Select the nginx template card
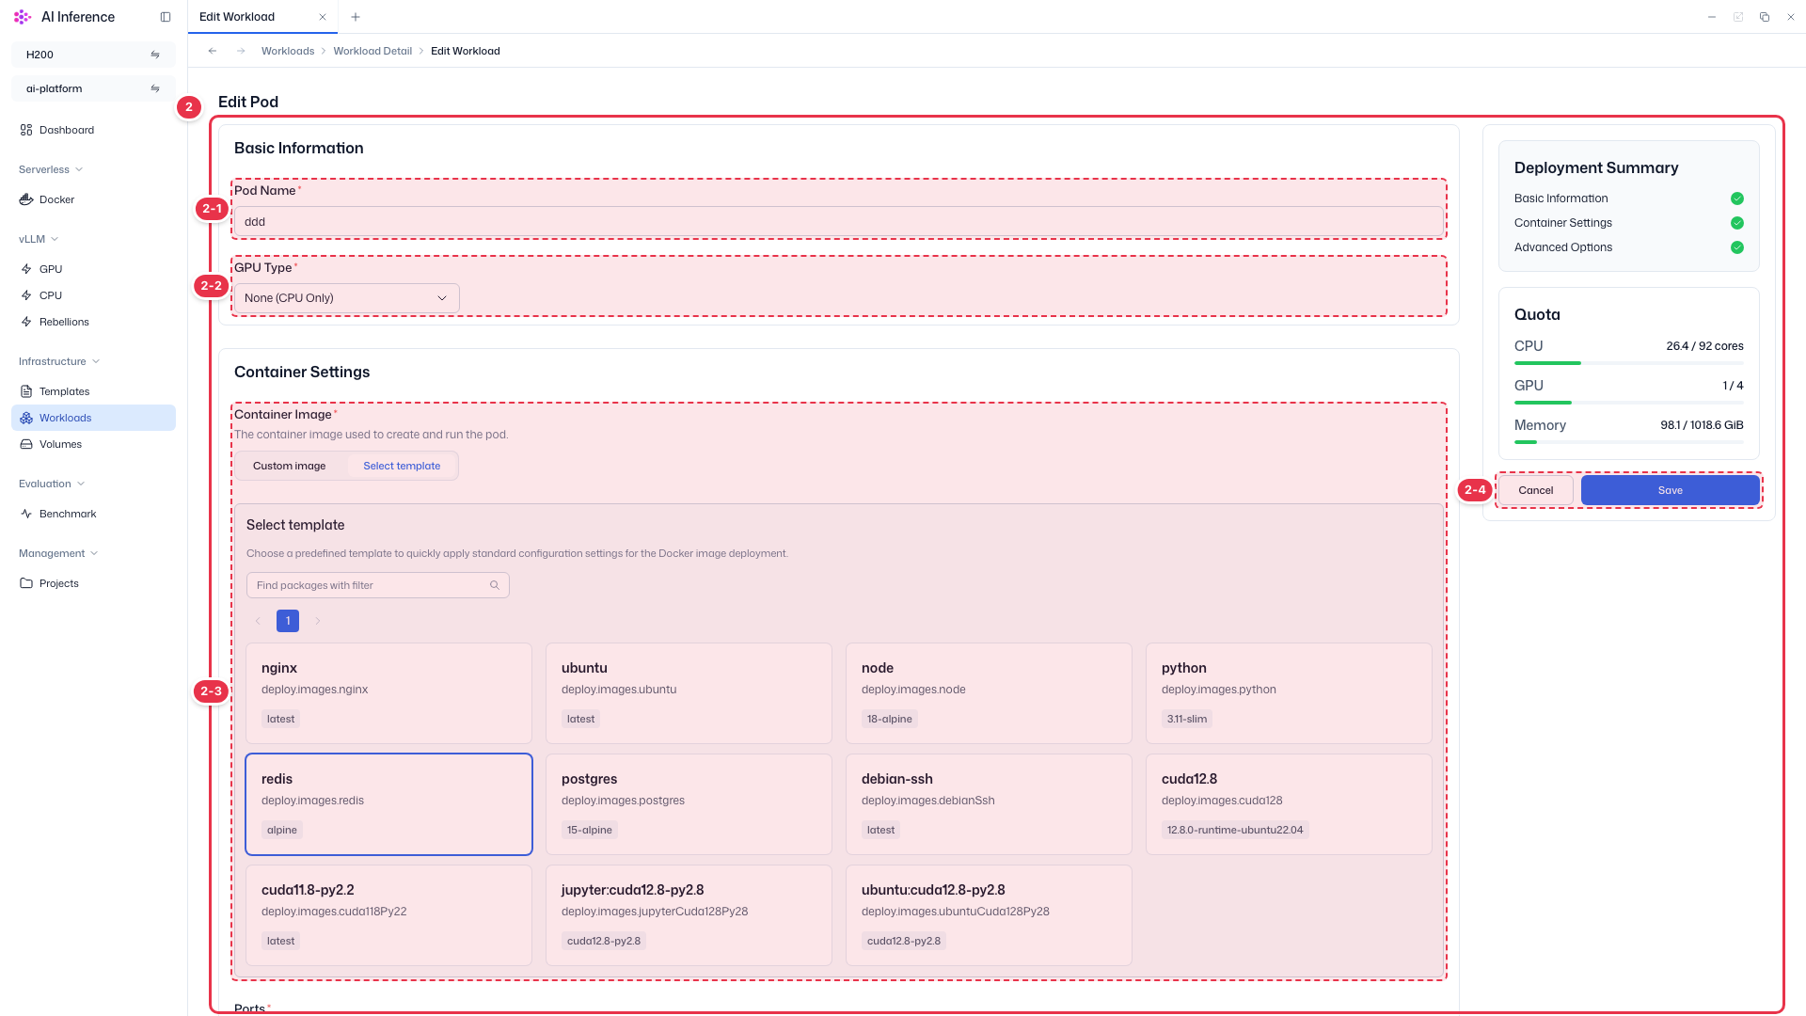Image resolution: width=1806 pixels, height=1016 pixels. 388,693
